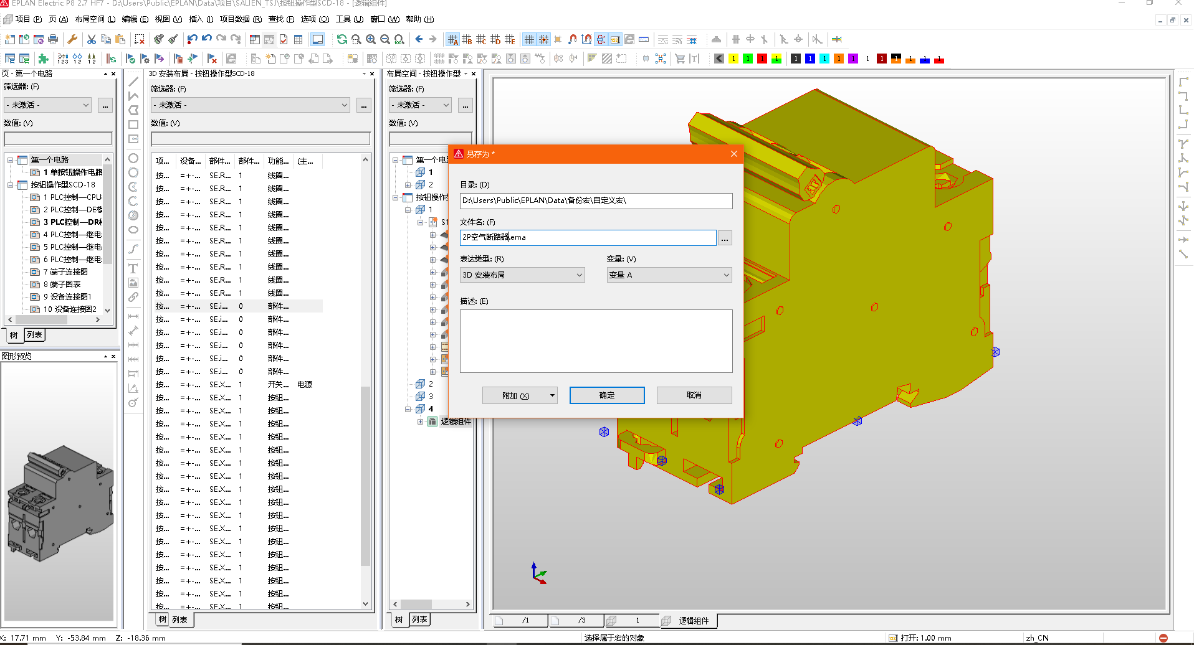The width and height of the screenshot is (1194, 645).
Task: Click the scissors Cut icon
Action: (92, 39)
